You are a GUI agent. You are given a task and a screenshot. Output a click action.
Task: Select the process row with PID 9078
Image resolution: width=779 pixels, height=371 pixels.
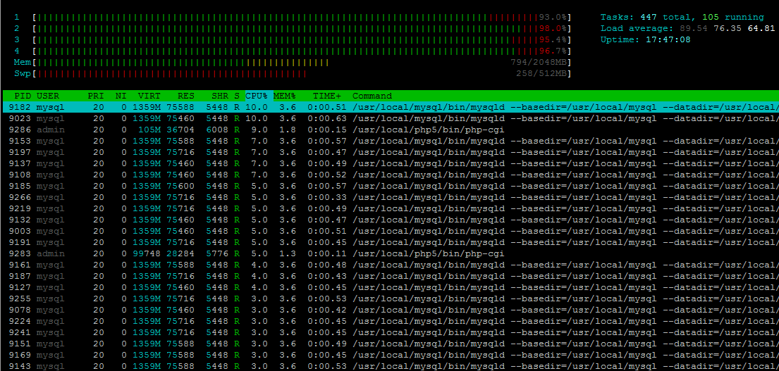pyautogui.click(x=391, y=310)
